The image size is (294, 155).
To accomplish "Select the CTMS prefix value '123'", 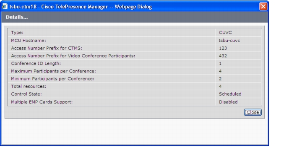I will point(223,48).
